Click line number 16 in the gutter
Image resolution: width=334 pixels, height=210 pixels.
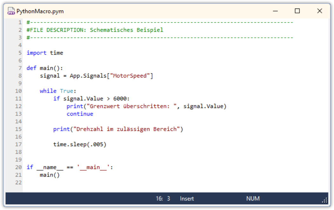(18, 137)
